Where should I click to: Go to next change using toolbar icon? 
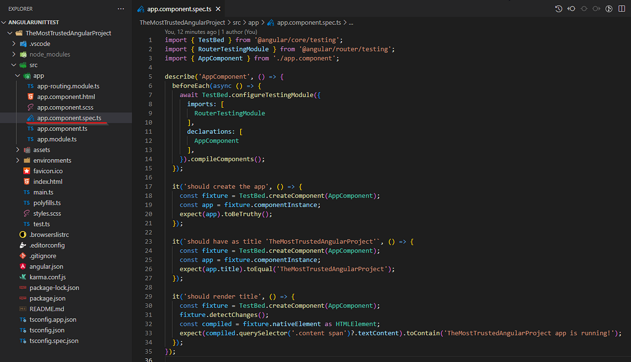(x=596, y=8)
